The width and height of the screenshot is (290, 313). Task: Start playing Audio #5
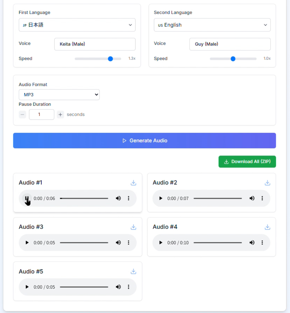[27, 287]
